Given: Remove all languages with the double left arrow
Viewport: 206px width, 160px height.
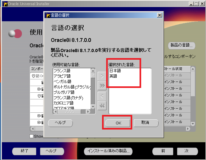Looking at the screenshot, I should pos(102,105).
